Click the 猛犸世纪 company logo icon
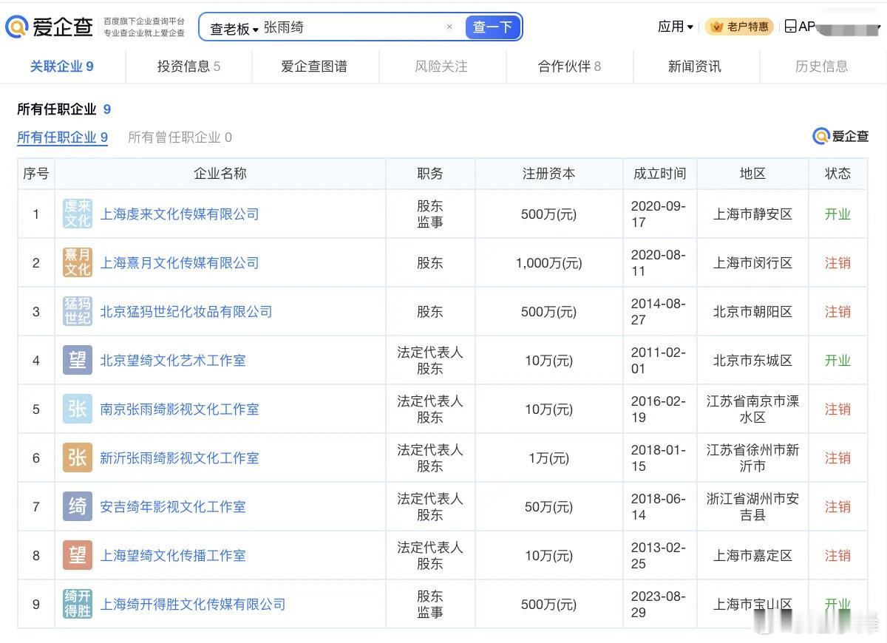The image size is (887, 643). [x=78, y=311]
